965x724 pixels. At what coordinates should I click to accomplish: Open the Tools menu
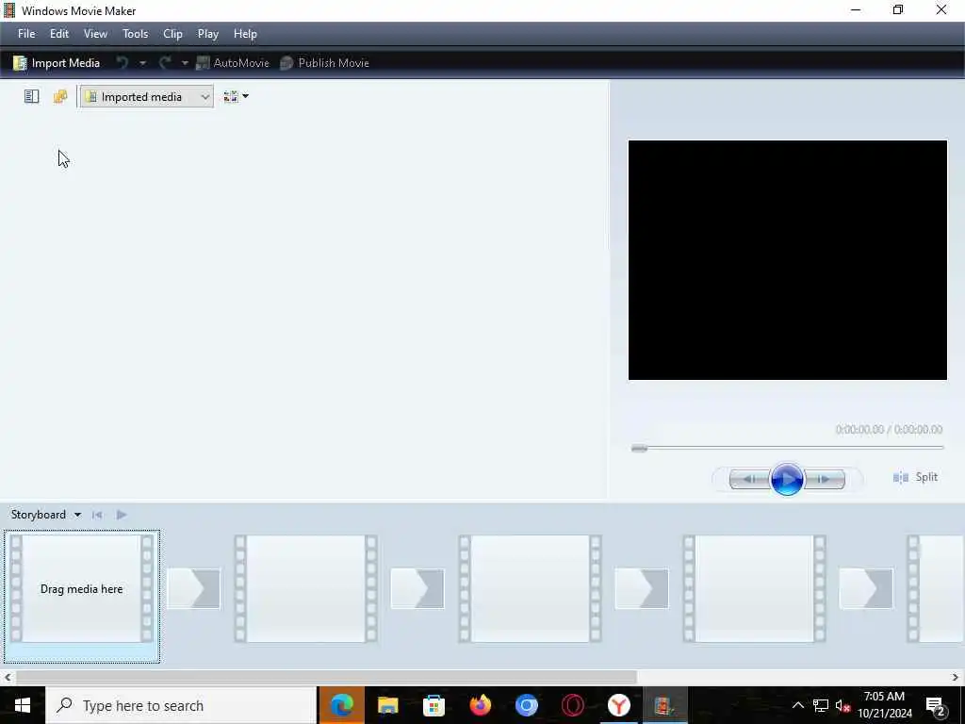(x=136, y=34)
